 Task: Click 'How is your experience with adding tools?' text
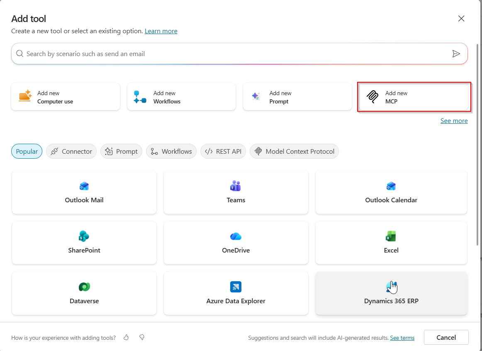click(x=63, y=338)
